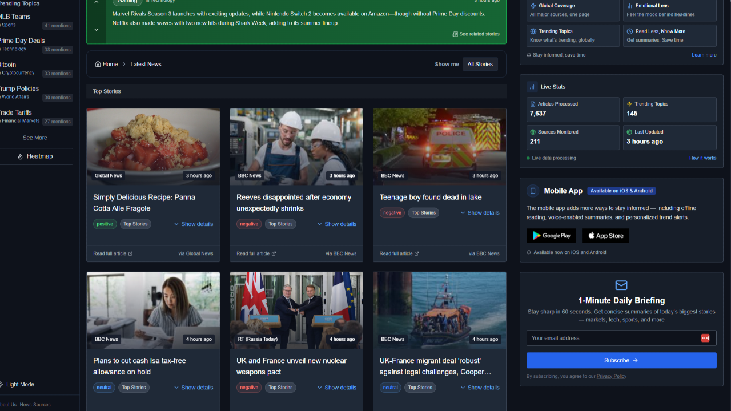The width and height of the screenshot is (731, 411).
Task: Expand Show details on Panna Cotta story
Action: (194, 224)
